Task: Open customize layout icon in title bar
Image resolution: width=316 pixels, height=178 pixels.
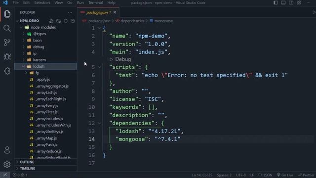Action: [x=299, y=2]
